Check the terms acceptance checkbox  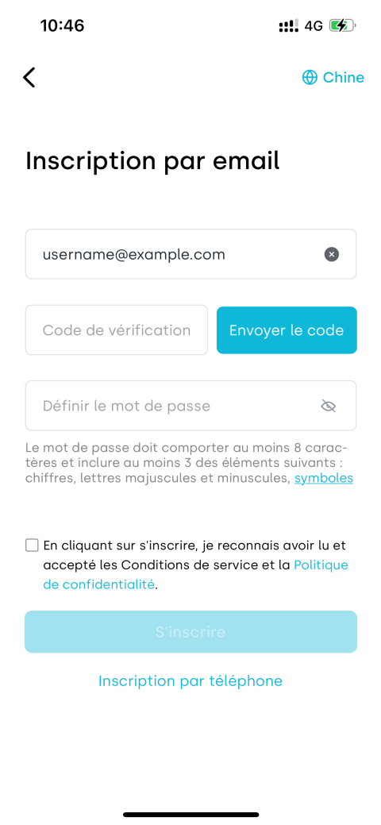tap(32, 545)
